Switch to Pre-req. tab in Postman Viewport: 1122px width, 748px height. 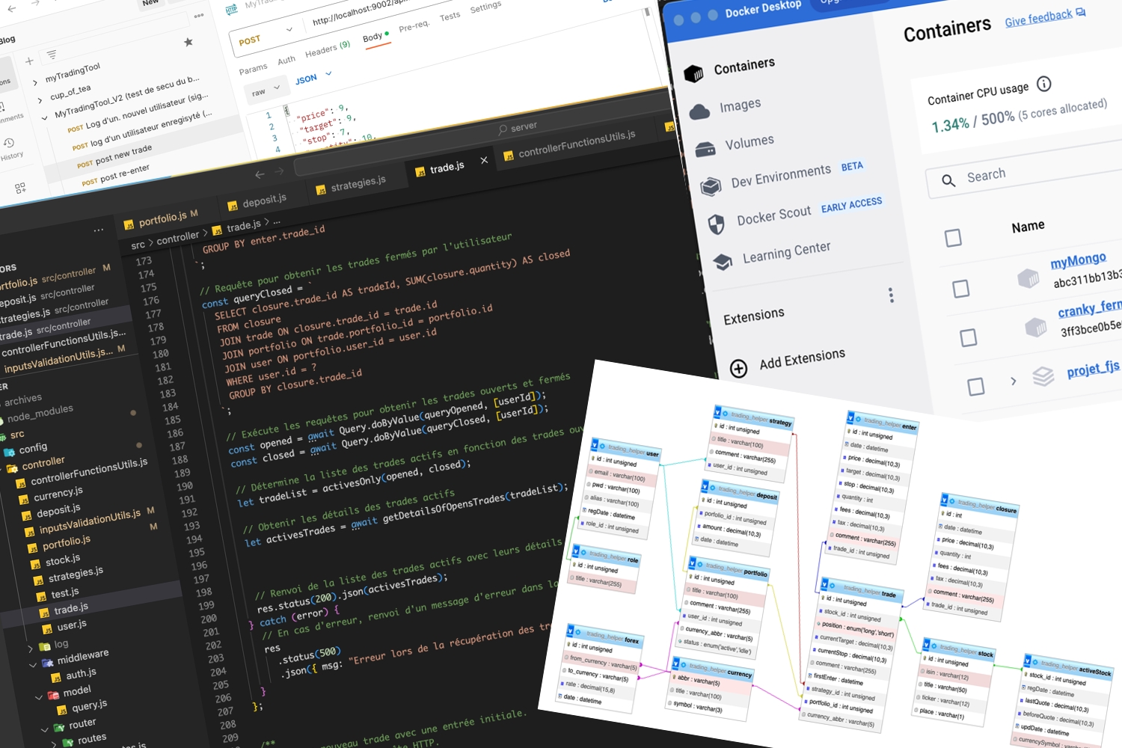click(414, 26)
